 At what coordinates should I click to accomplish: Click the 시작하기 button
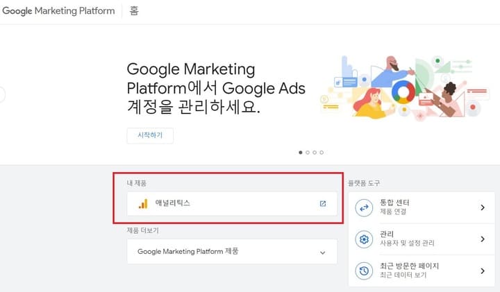click(x=150, y=136)
